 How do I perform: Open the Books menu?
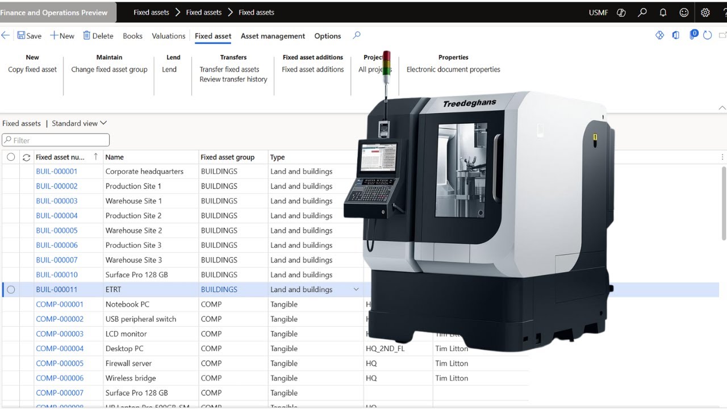click(x=132, y=36)
